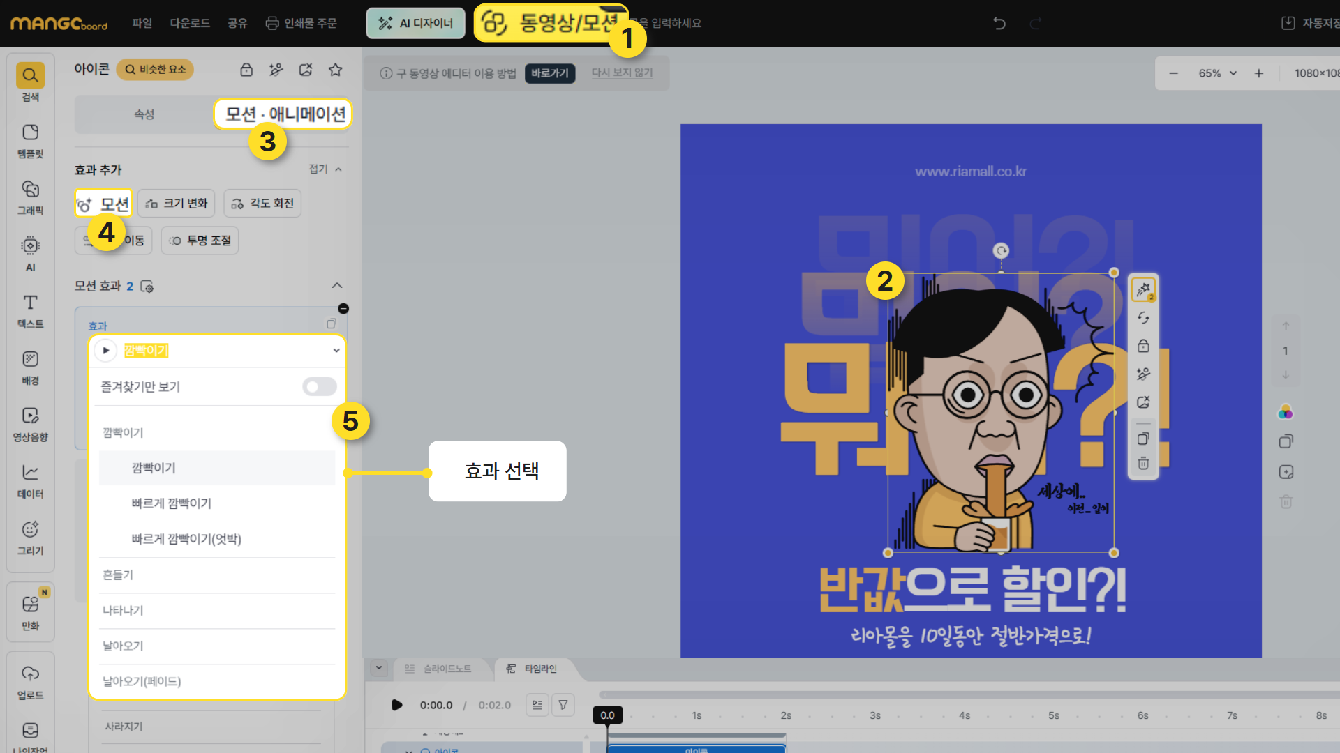Open the 다운로드 menu
This screenshot has width=1340, height=753.
(x=190, y=23)
